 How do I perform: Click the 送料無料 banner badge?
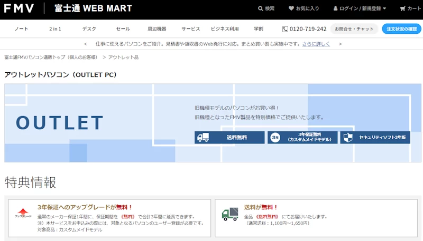click(x=229, y=138)
